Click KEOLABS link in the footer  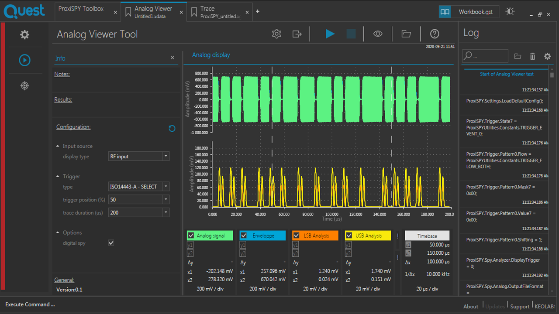click(545, 306)
